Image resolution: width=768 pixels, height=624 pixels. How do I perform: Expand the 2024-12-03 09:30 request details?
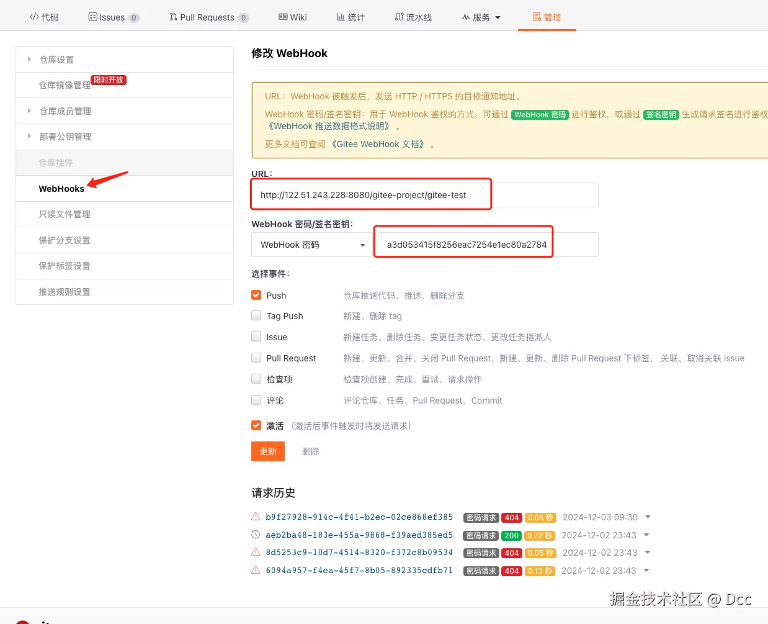648,517
